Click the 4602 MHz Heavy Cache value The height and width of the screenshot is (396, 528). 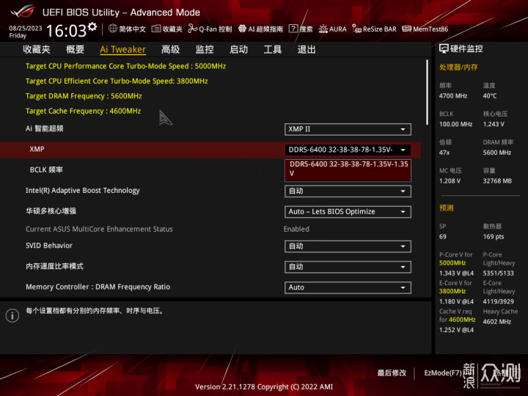pyautogui.click(x=497, y=322)
